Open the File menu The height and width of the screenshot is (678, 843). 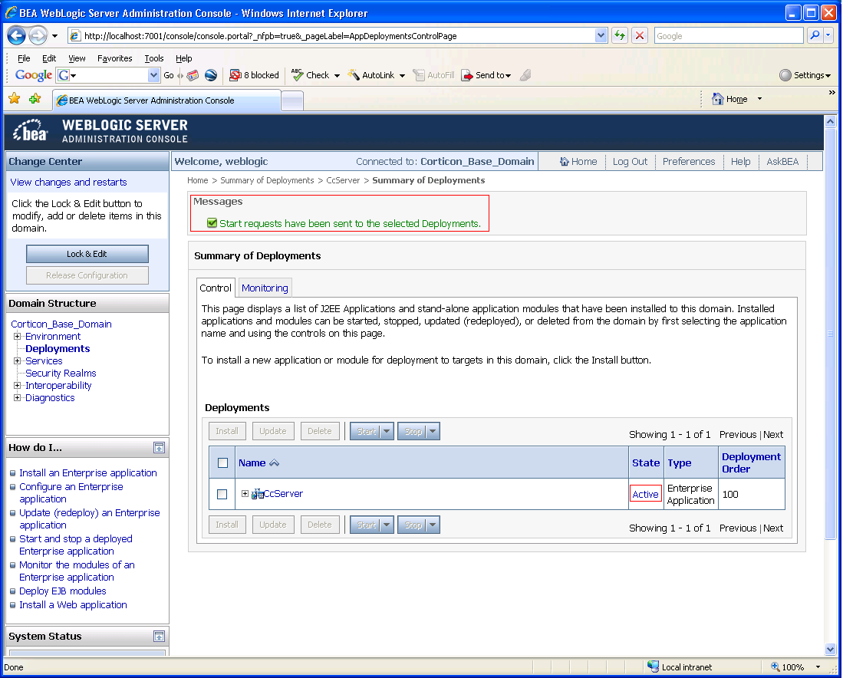coord(24,58)
